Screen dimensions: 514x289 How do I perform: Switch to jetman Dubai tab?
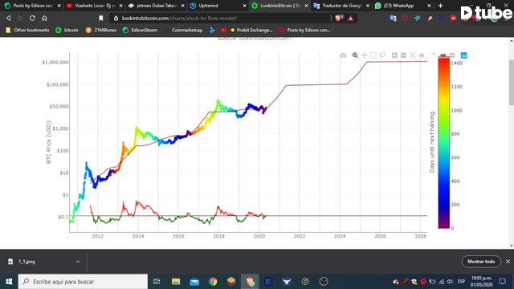pos(157,6)
